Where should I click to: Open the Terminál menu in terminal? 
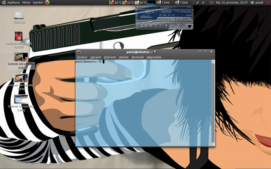[x=138, y=57]
